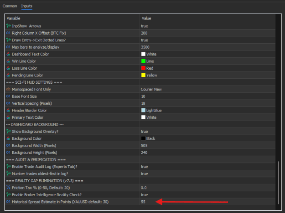Click the color icon beside Win Line Color
285x213 pixels.
[x=8, y=61]
